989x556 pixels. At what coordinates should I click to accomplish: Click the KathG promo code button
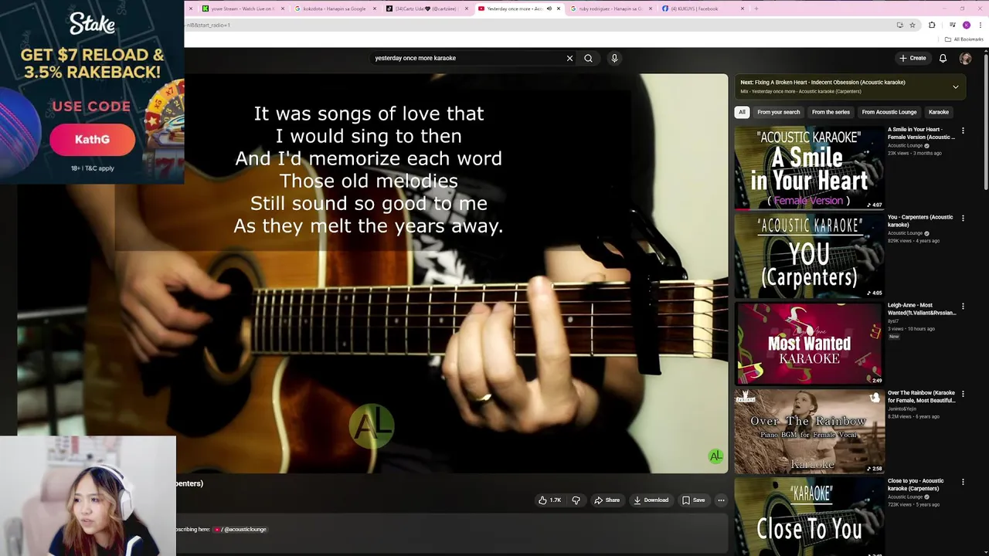tap(92, 140)
